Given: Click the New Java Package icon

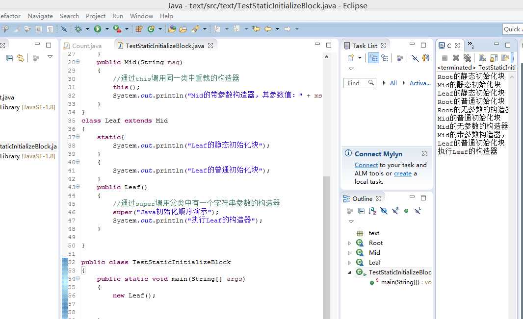Looking at the screenshot, I should 139,29.
